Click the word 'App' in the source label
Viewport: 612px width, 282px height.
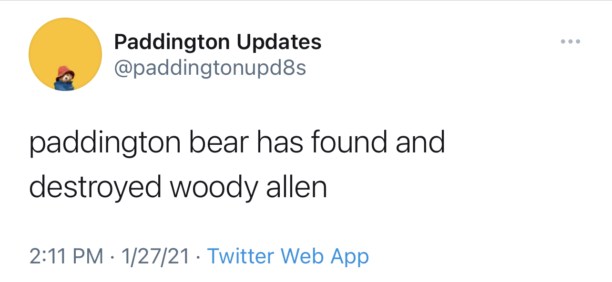pyautogui.click(x=350, y=258)
